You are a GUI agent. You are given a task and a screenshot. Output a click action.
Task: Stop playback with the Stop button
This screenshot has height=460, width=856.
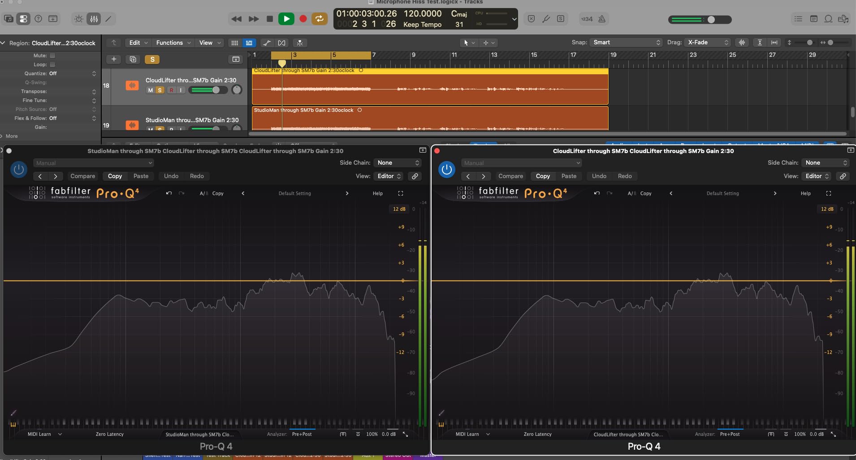point(270,19)
